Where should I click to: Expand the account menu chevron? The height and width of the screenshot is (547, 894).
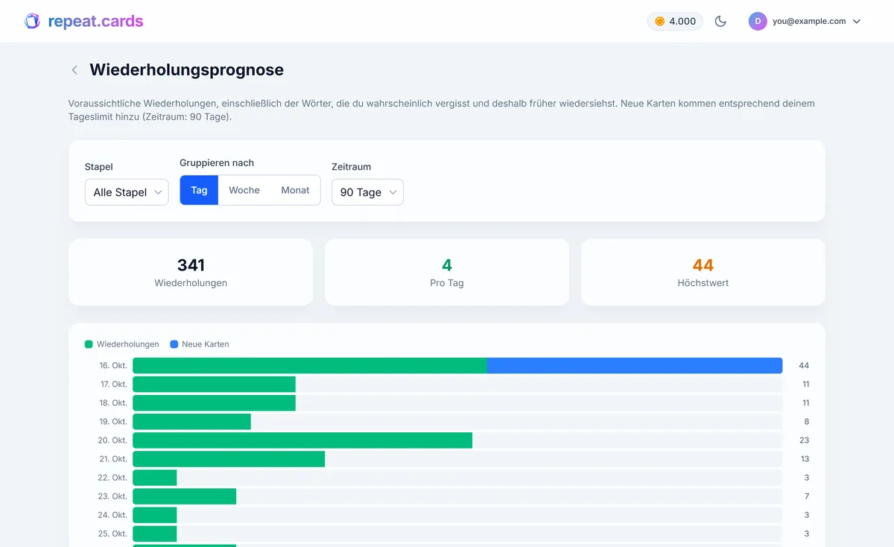[x=857, y=21]
